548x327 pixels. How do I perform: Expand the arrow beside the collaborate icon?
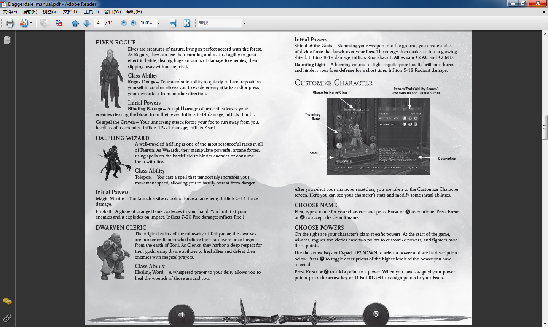(x=31, y=23)
